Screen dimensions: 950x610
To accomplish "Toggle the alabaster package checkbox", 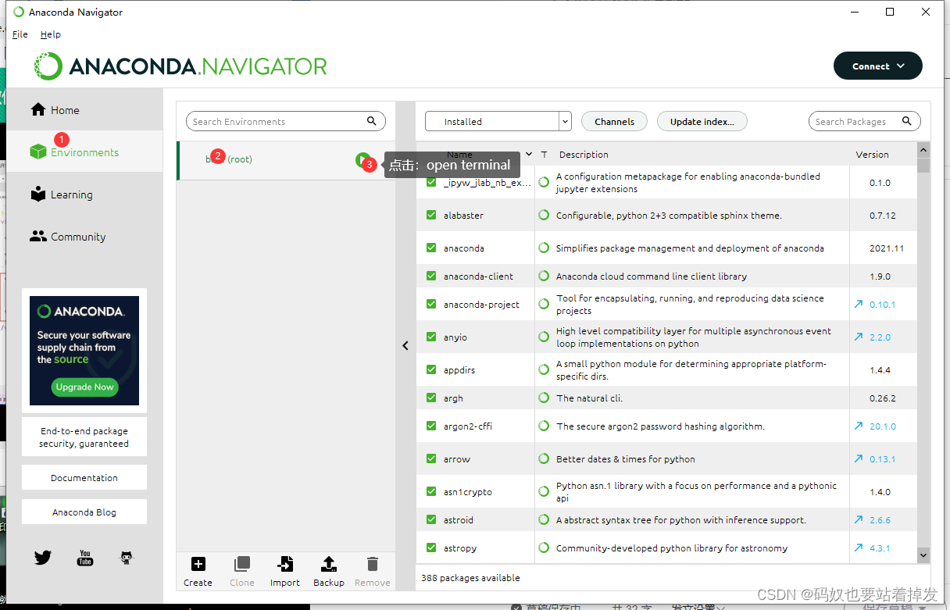I will (431, 215).
